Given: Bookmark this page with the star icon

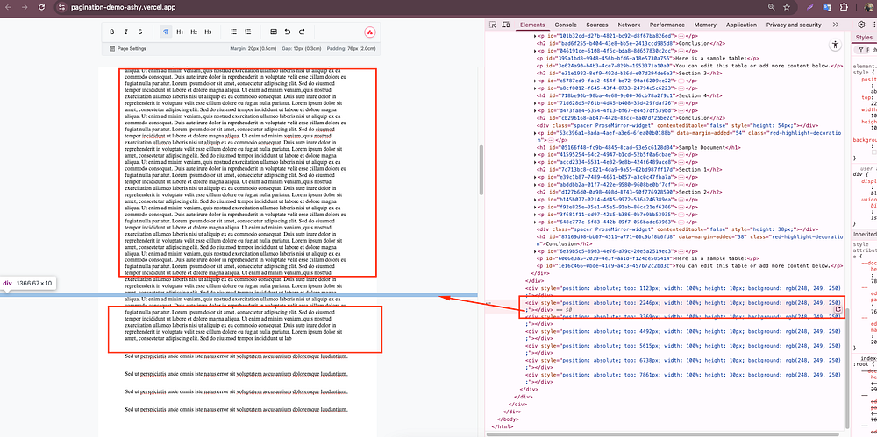Looking at the screenshot, I should click(787, 7).
